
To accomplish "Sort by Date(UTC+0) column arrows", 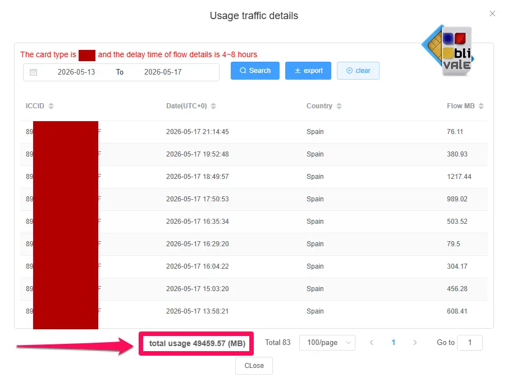I will click(x=213, y=106).
